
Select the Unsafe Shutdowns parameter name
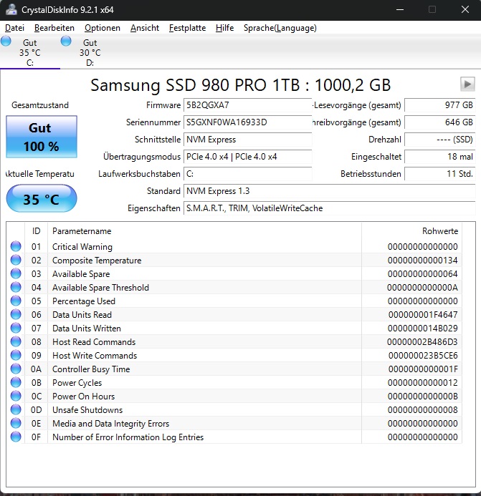87,410
